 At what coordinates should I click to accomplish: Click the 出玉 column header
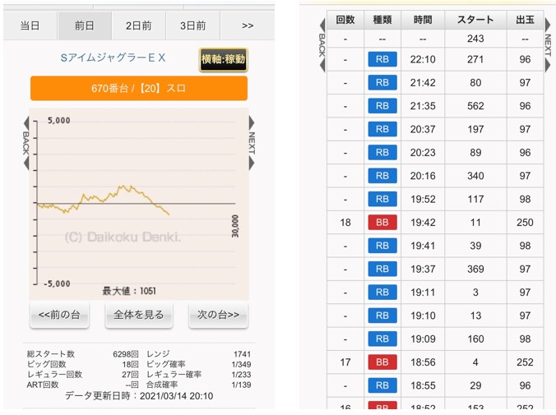[x=525, y=20]
